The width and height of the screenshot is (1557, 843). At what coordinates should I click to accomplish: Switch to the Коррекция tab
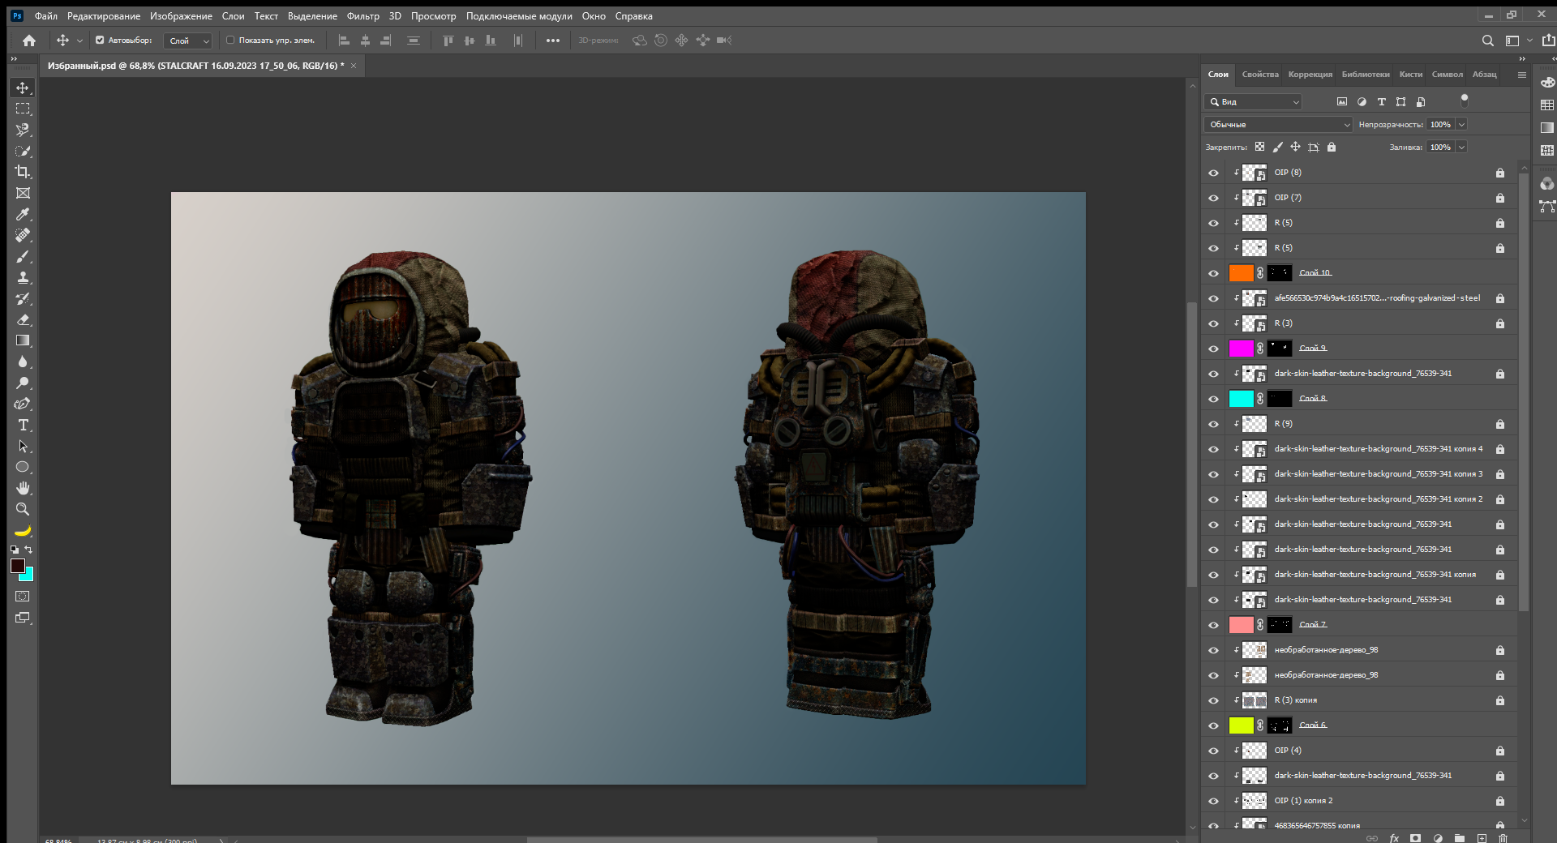click(1310, 75)
